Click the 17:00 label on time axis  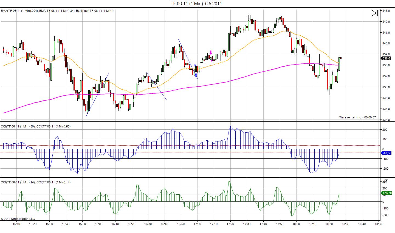198,224
